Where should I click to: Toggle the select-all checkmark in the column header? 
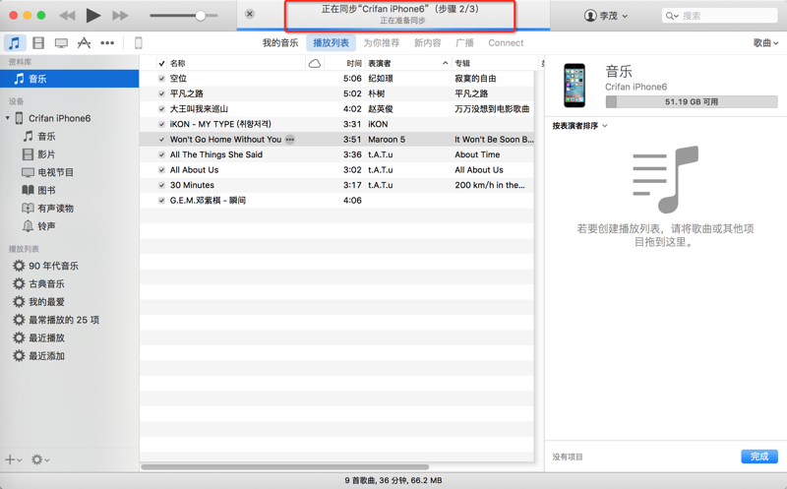click(161, 63)
